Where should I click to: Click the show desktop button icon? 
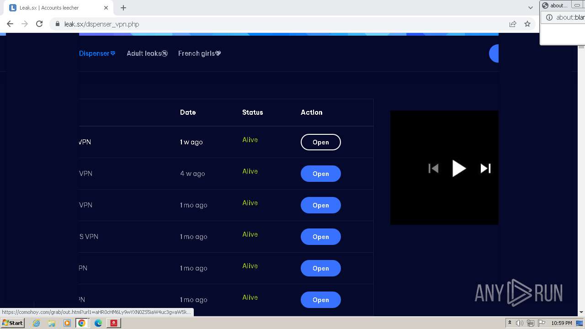pyautogui.click(x=580, y=323)
